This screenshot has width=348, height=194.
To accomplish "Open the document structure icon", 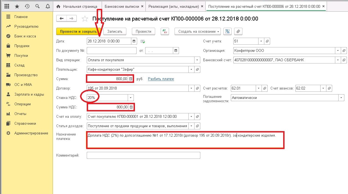I will [x=228, y=31].
